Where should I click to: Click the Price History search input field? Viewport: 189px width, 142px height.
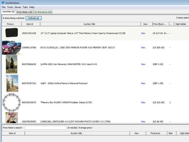[45, 128]
